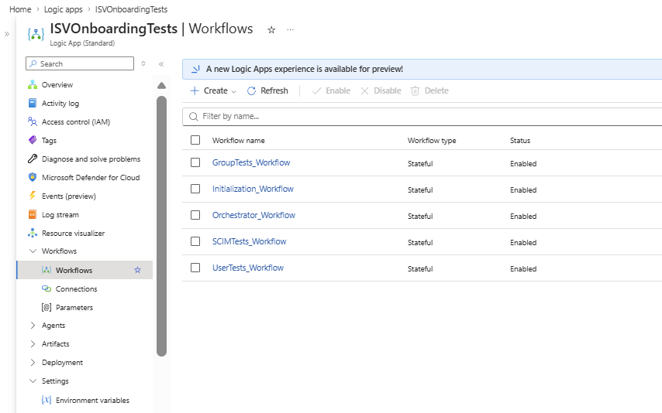The image size is (662, 413).
Task: Click the Connections link icon
Action: pos(47,288)
